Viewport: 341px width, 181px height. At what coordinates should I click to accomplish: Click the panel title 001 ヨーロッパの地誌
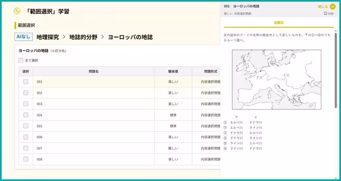[x=242, y=6]
